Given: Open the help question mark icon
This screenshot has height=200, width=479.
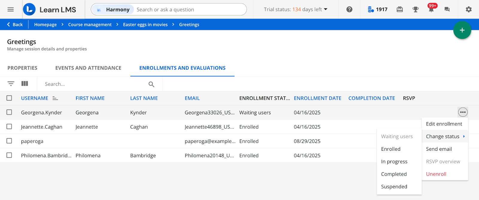Looking at the screenshot, I should coord(349,9).
